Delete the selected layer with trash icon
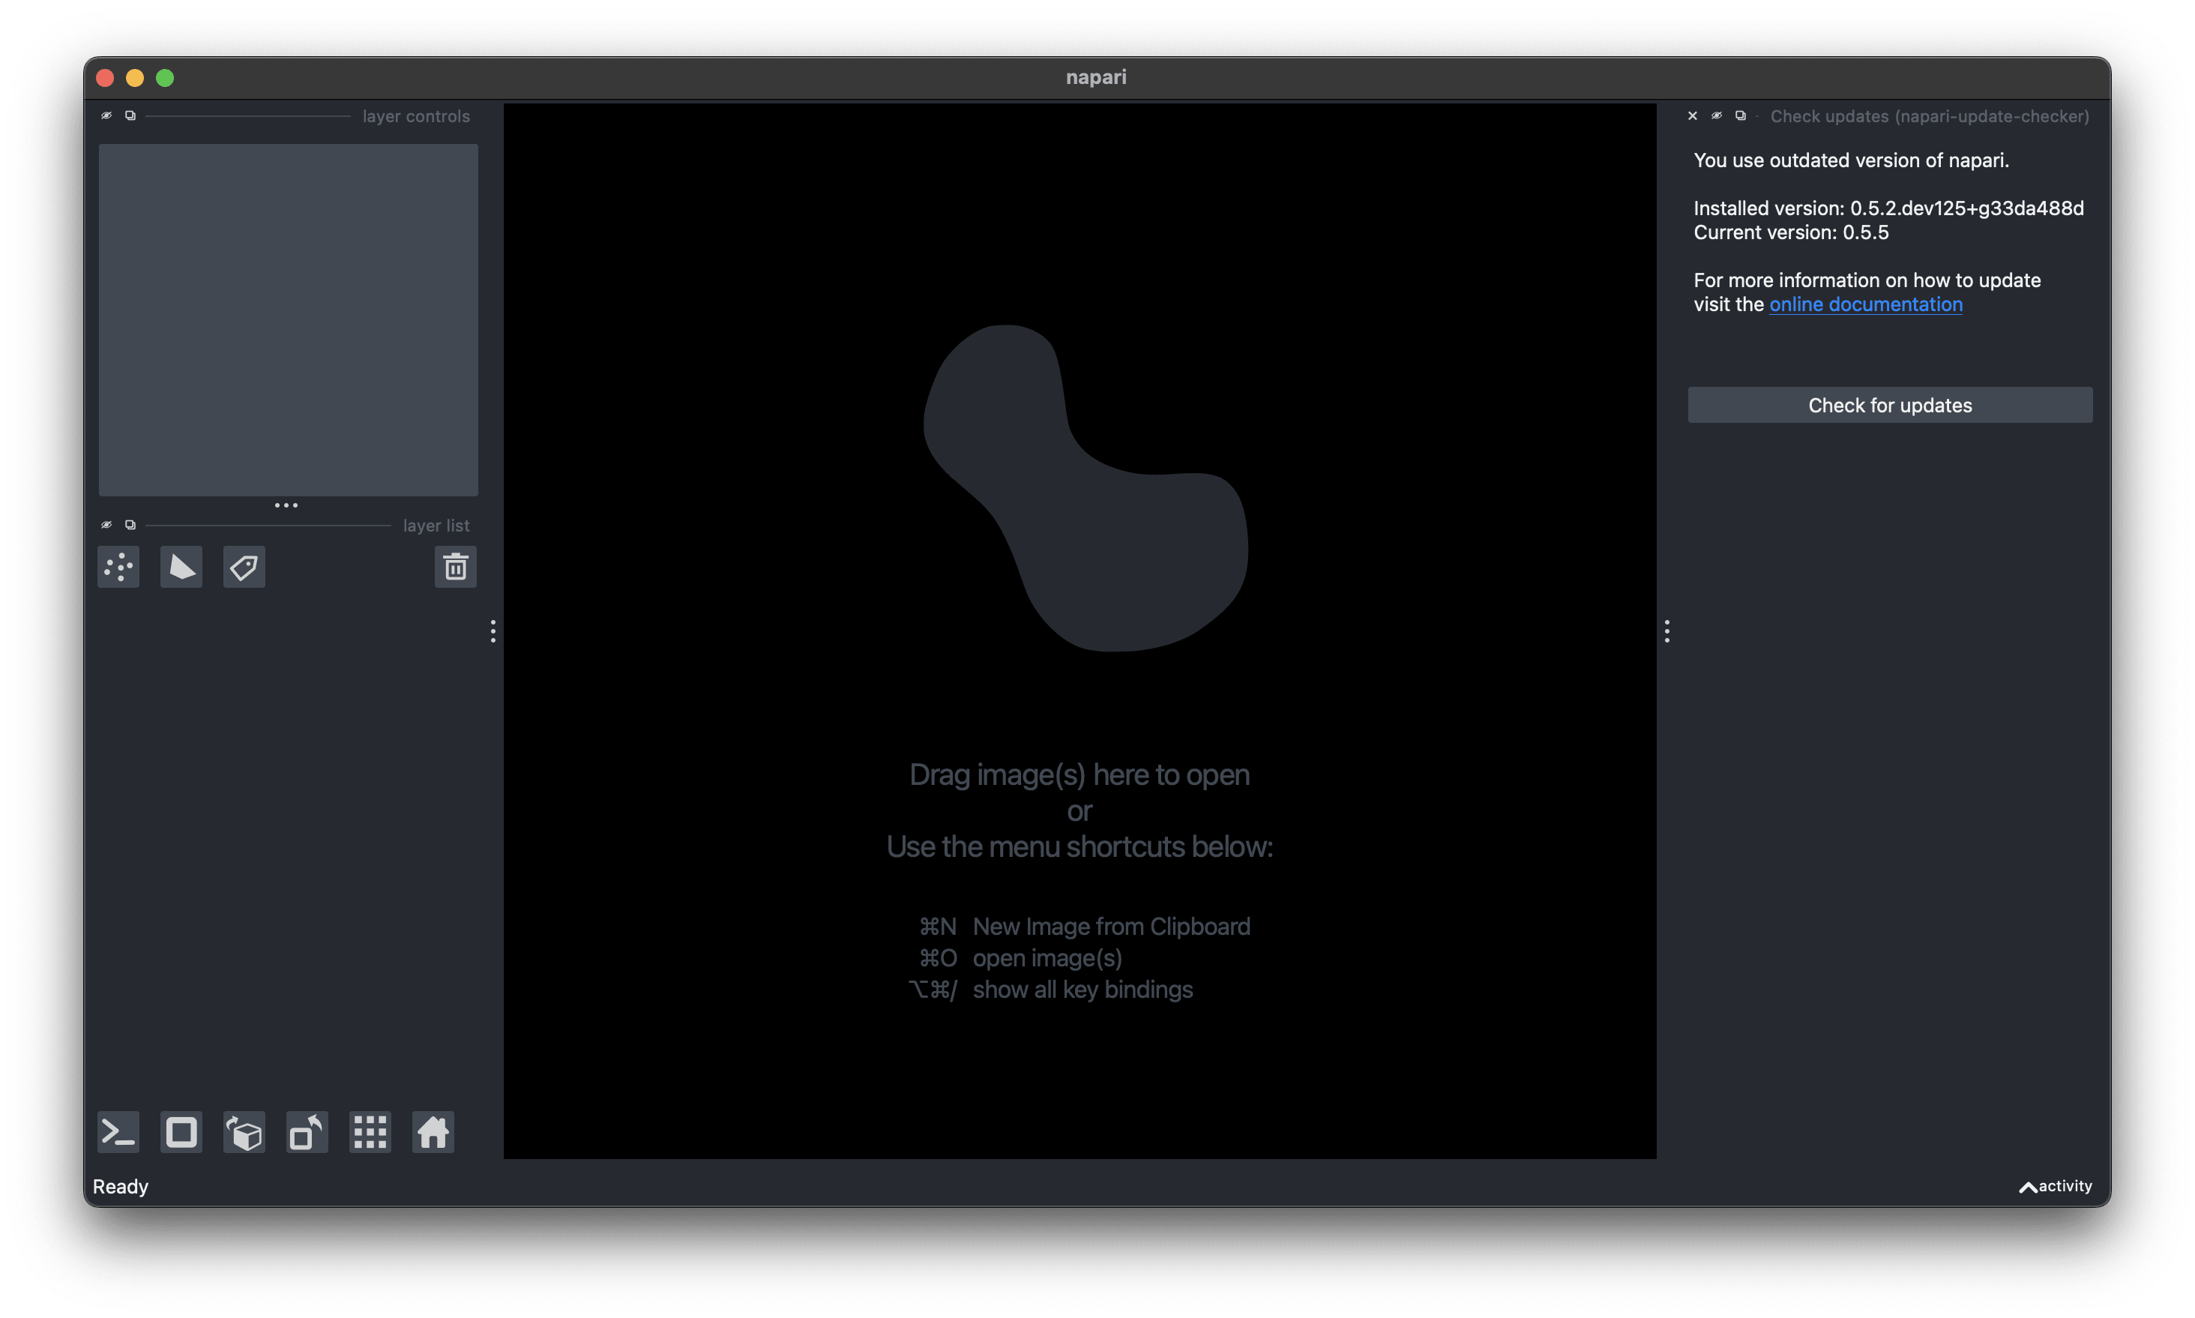Viewport: 2195px width, 1318px height. tap(456, 567)
